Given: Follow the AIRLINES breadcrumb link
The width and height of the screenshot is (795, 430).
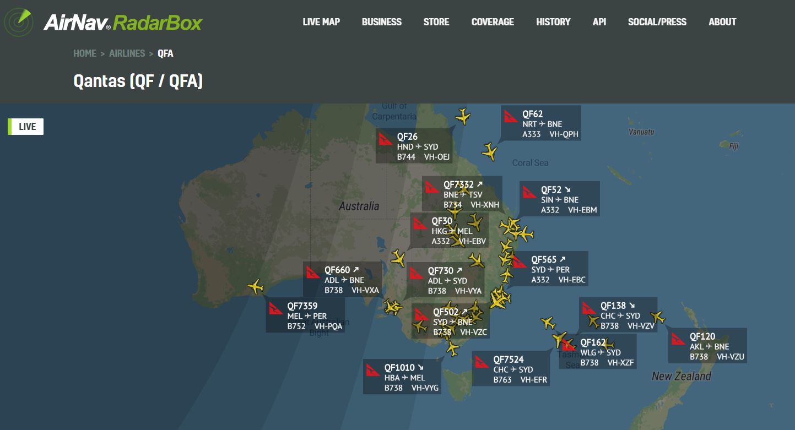Looking at the screenshot, I should coord(127,53).
